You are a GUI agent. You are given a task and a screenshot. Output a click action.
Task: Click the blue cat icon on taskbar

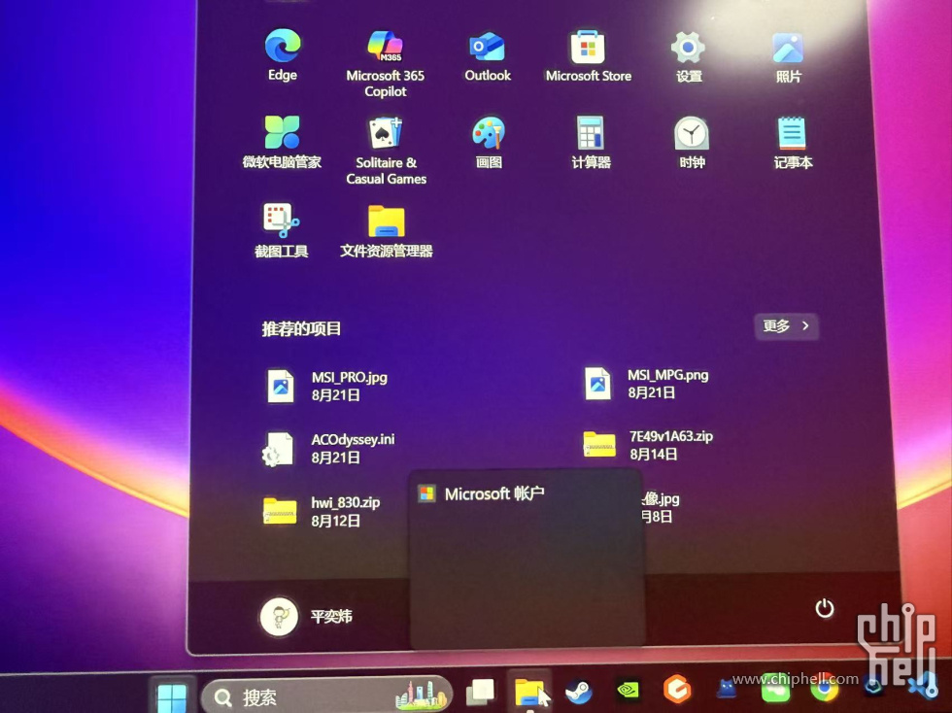point(727,689)
